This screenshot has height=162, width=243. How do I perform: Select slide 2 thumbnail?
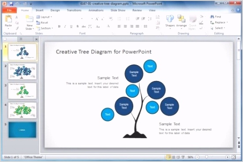click(22, 71)
